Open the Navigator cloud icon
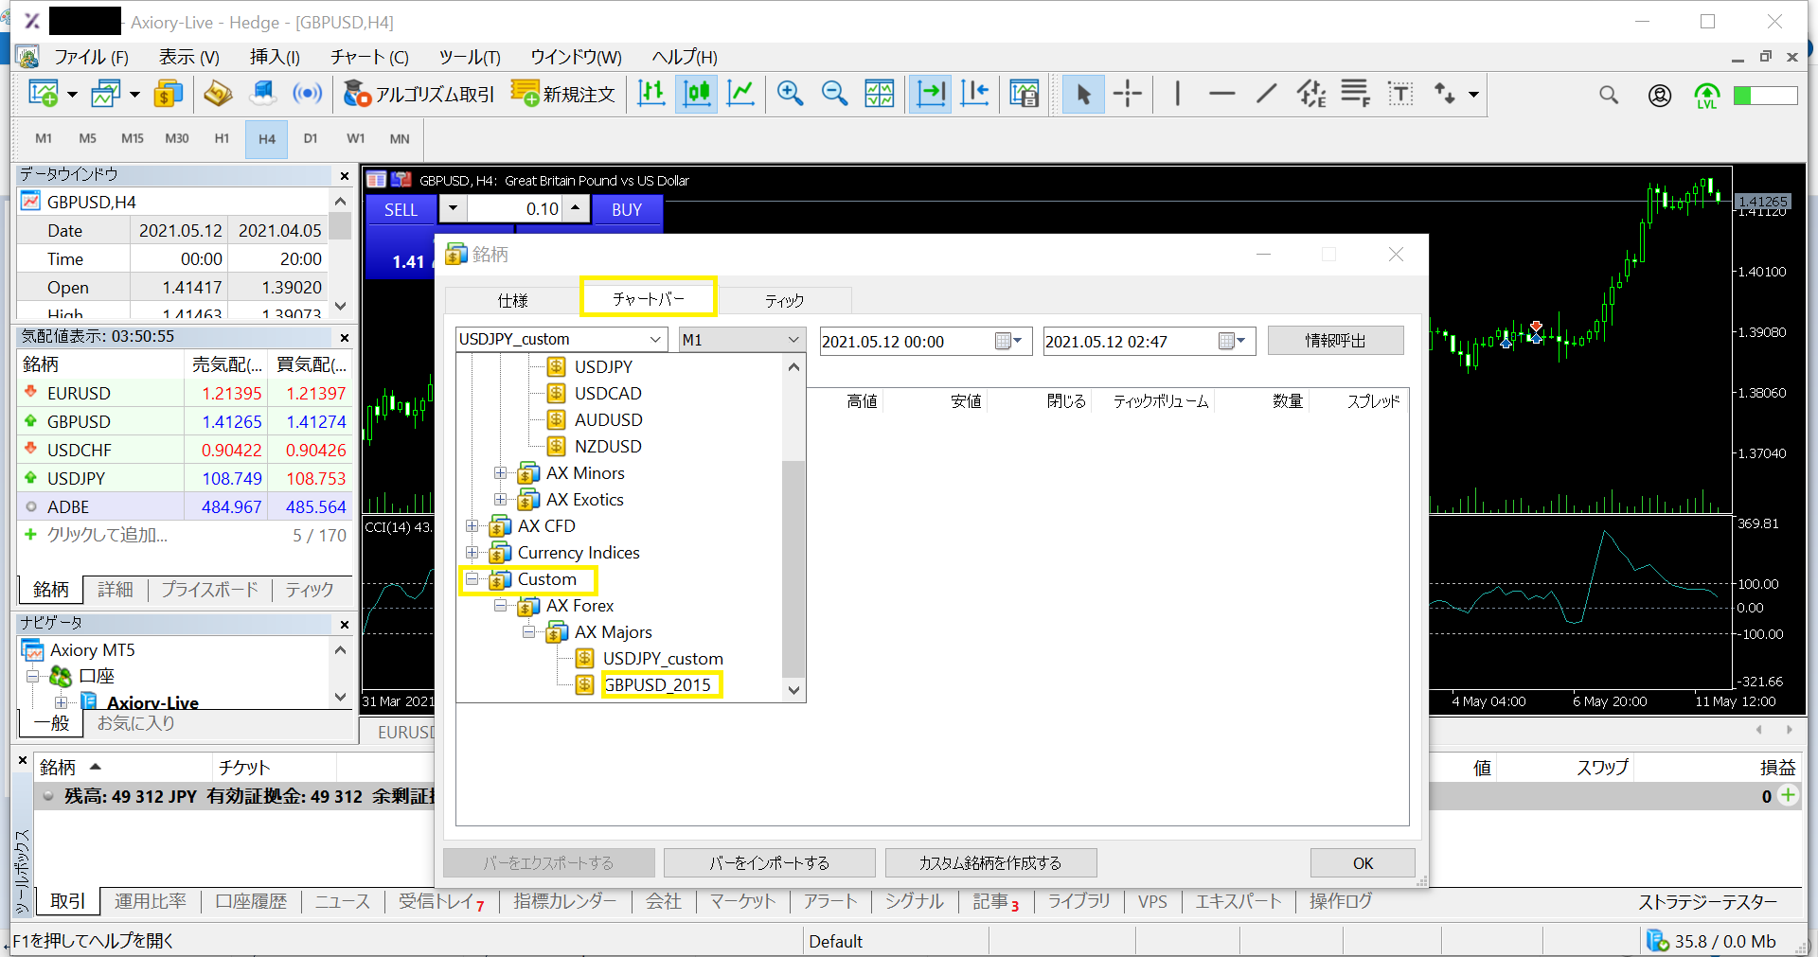The image size is (1818, 957). coord(262,94)
